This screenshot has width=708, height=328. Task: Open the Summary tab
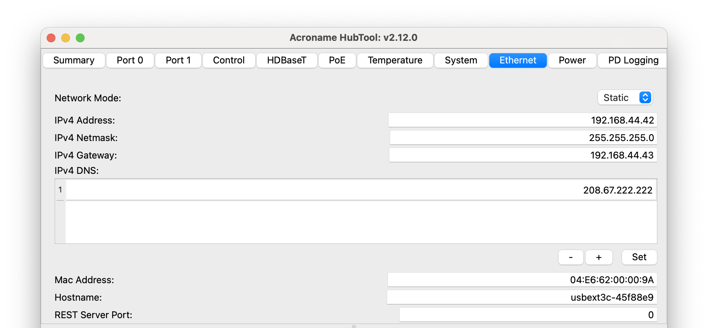click(x=74, y=60)
